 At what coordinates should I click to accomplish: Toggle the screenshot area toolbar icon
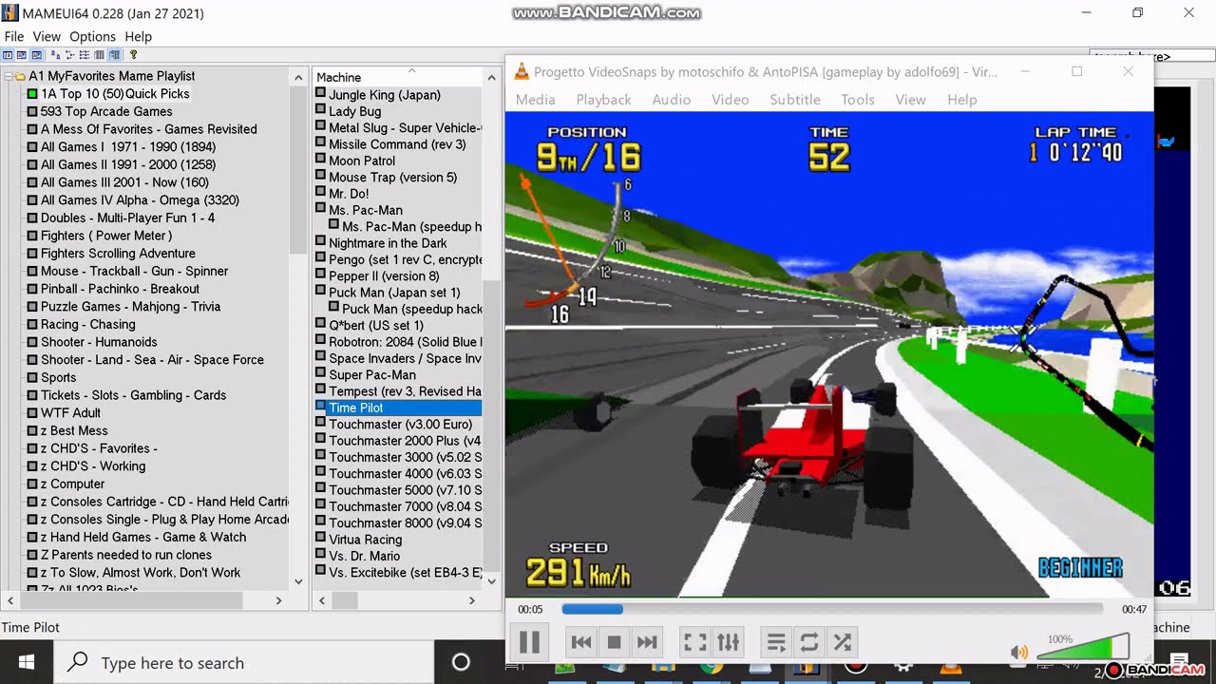click(22, 55)
